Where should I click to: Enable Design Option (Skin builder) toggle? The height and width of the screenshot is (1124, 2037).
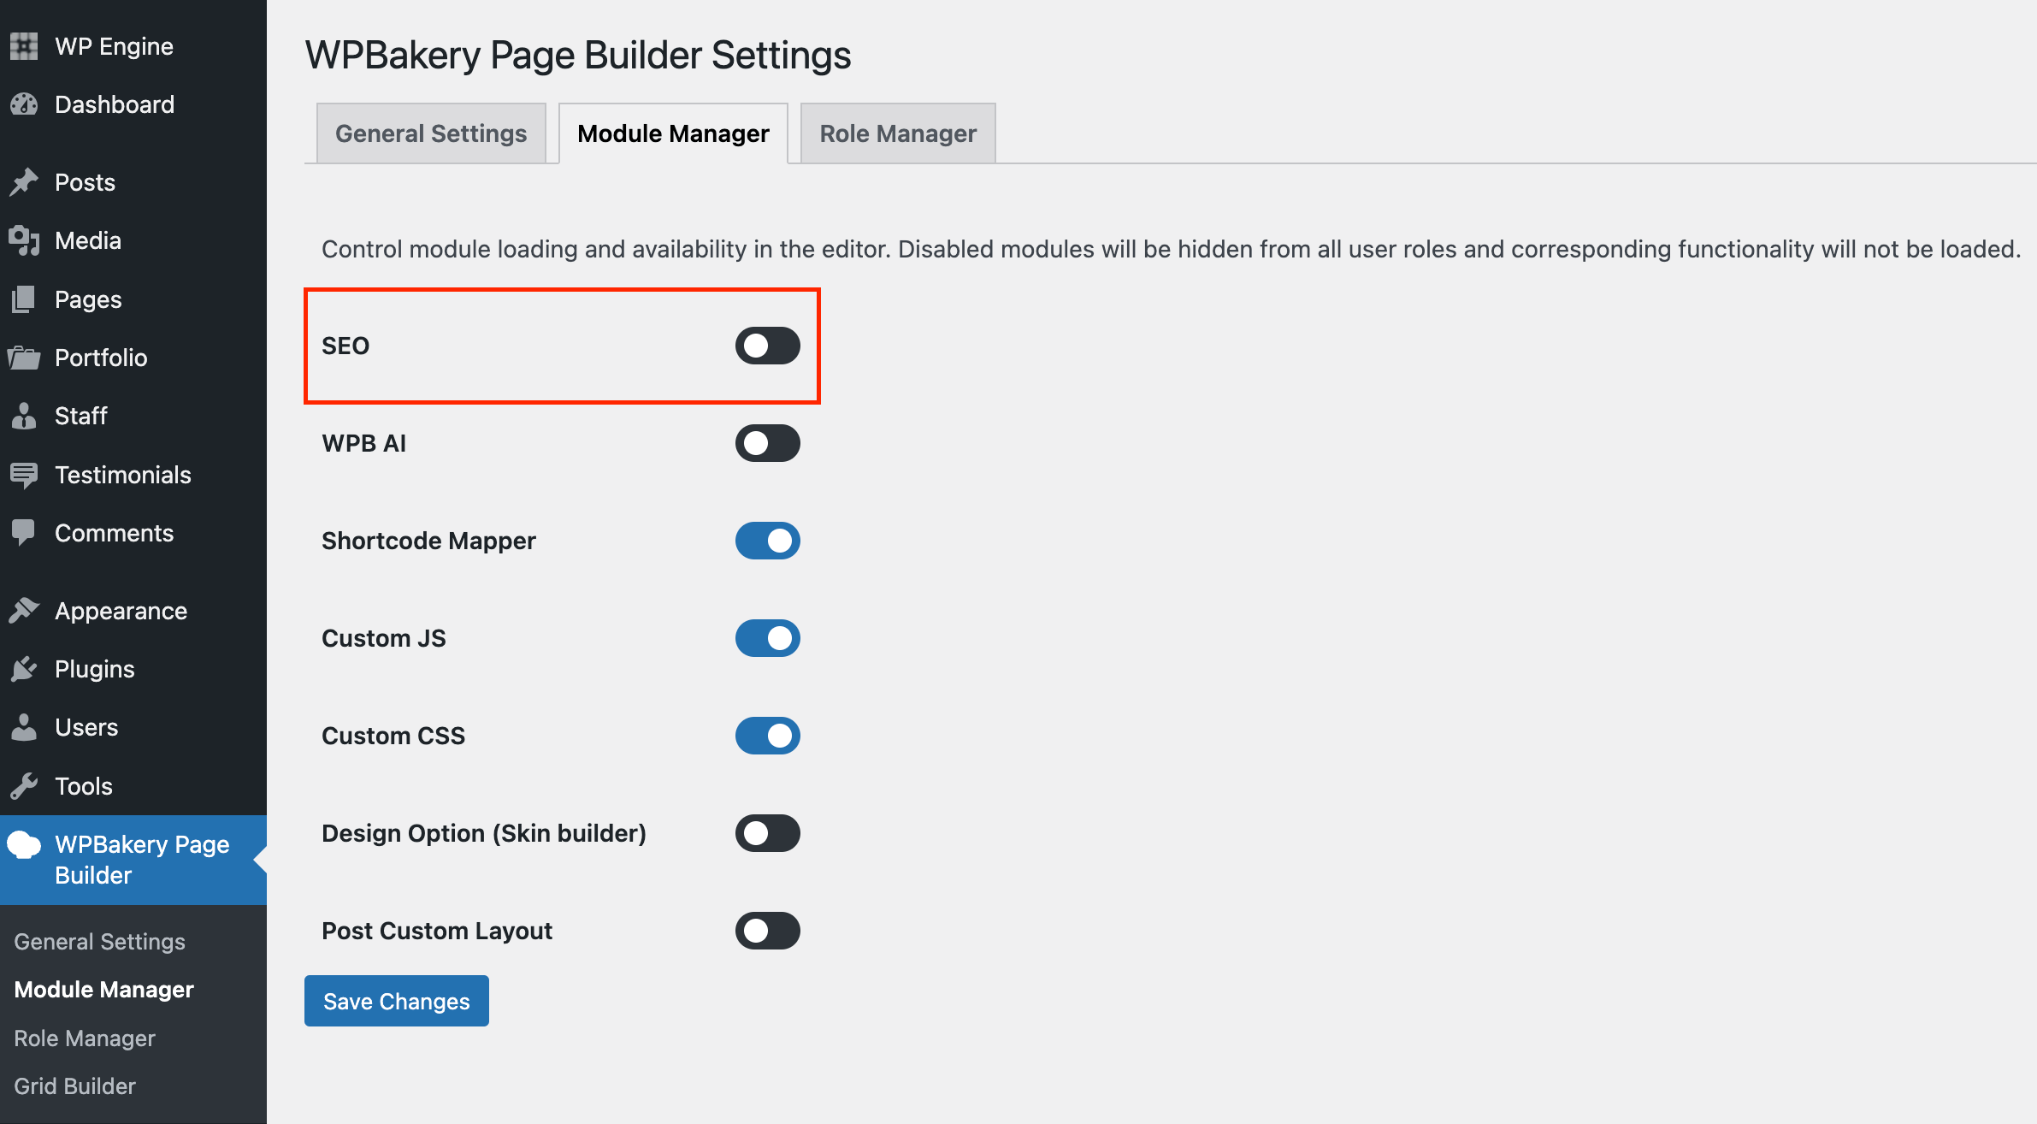(768, 833)
